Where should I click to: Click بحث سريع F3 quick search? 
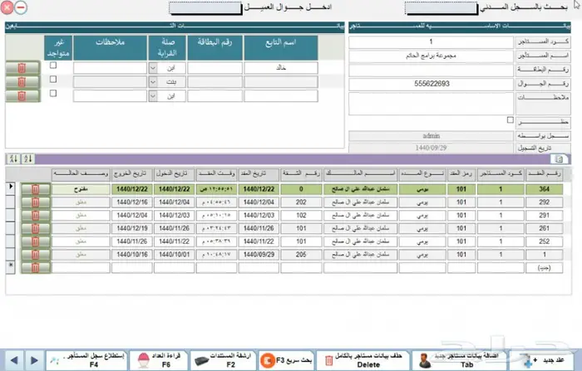click(x=286, y=360)
